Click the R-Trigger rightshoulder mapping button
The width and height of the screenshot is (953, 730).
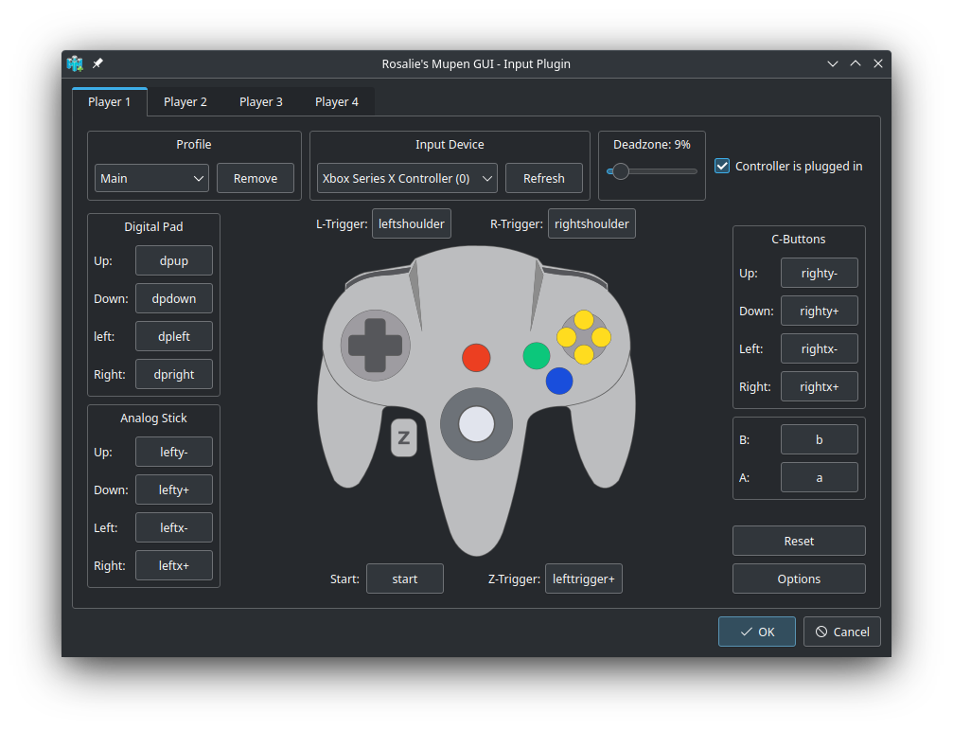591,223
